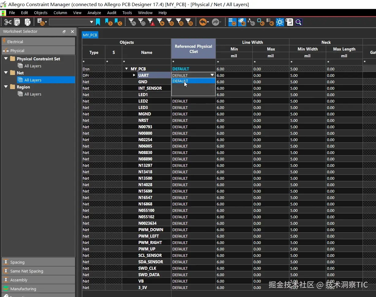Click the orange Undo arrow

[203, 22]
